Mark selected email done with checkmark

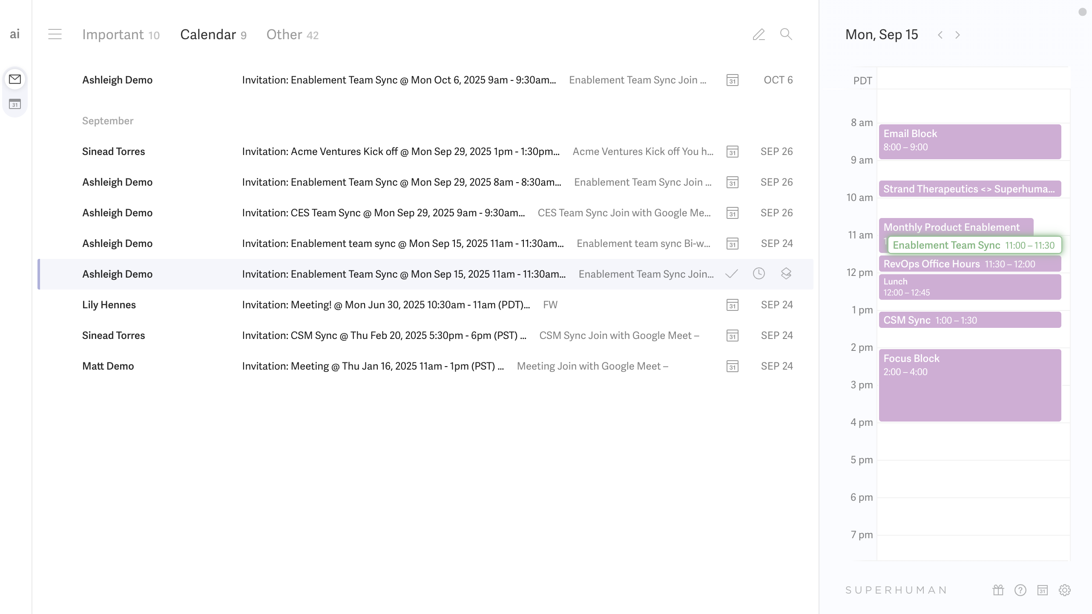731,274
